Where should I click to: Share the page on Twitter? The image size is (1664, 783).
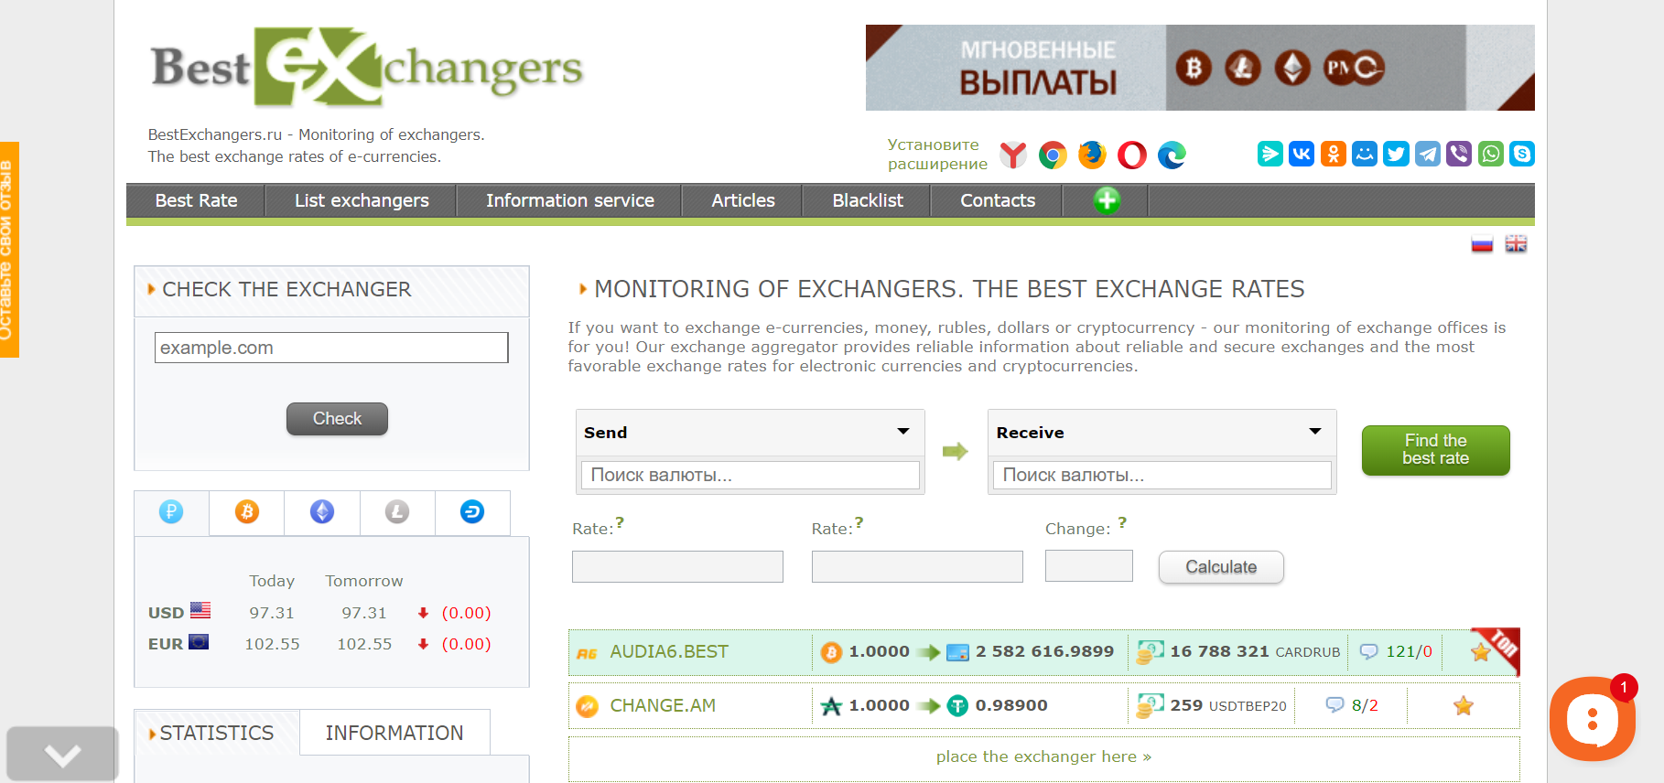coord(1396,154)
